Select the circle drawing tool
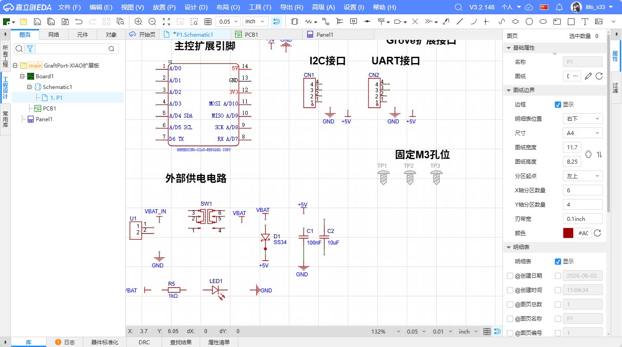This screenshot has width=622, height=347. point(529,21)
